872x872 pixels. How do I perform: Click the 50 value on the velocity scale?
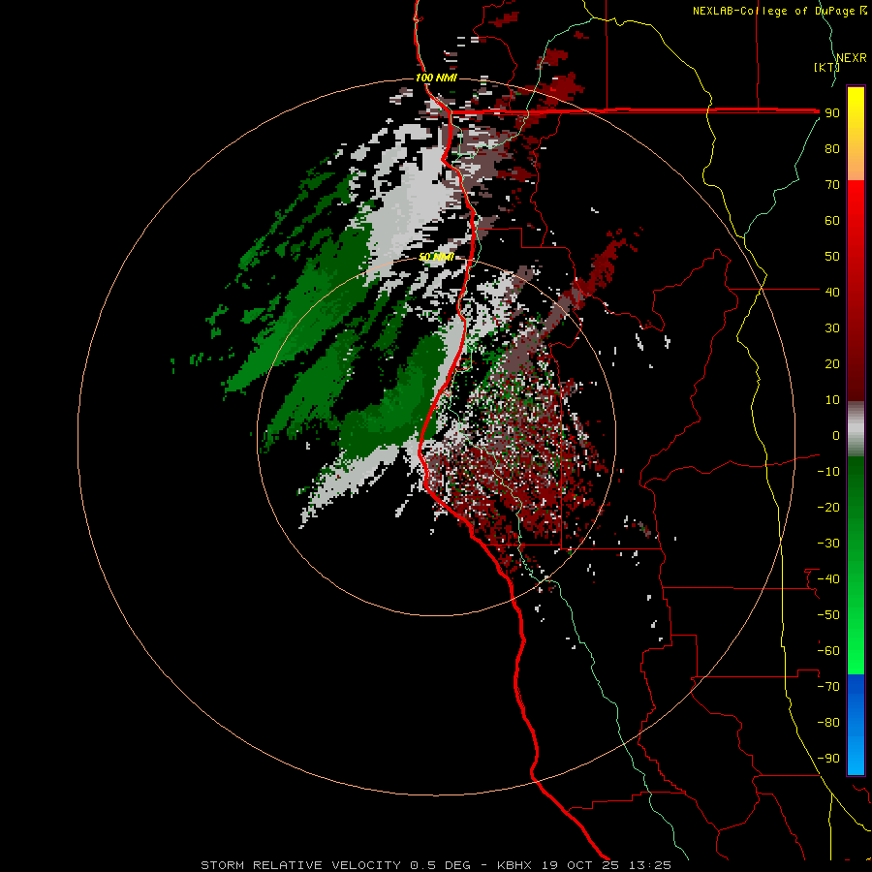click(x=832, y=257)
